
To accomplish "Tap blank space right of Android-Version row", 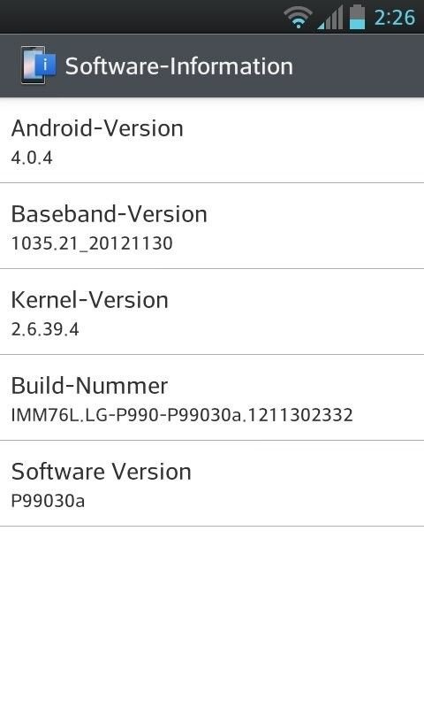I will tap(302, 141).
